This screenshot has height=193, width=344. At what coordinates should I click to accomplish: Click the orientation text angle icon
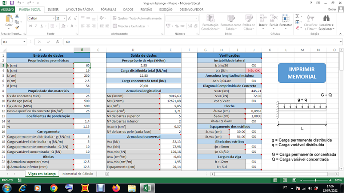point(101,18)
